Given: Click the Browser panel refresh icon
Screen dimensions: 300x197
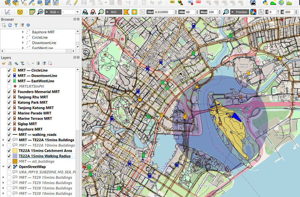Looking at the screenshot, I should (x=10, y=25).
